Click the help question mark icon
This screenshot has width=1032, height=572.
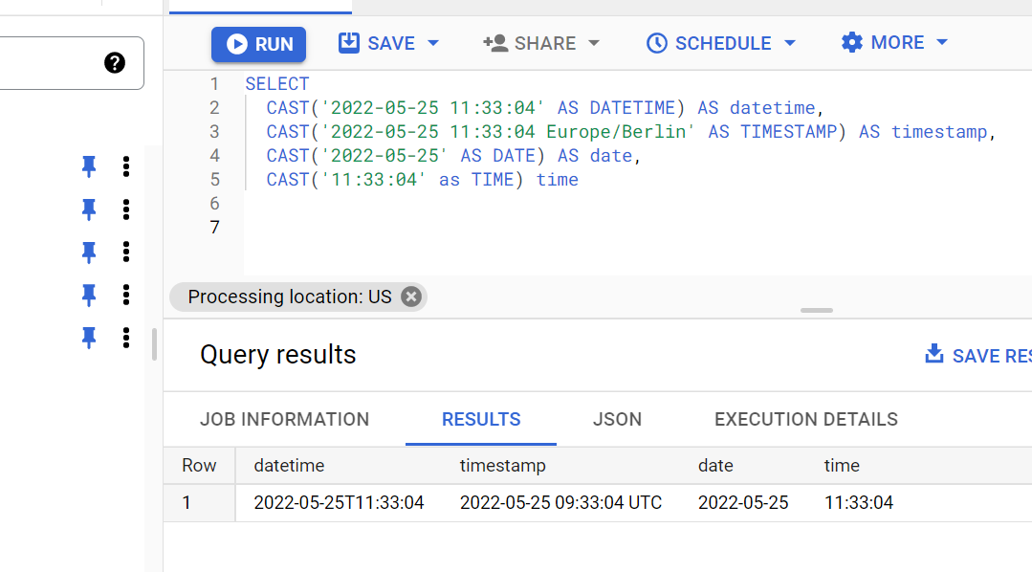pos(115,63)
